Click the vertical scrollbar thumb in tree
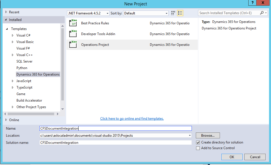The height and width of the screenshot is (165, 271). pos(62,64)
